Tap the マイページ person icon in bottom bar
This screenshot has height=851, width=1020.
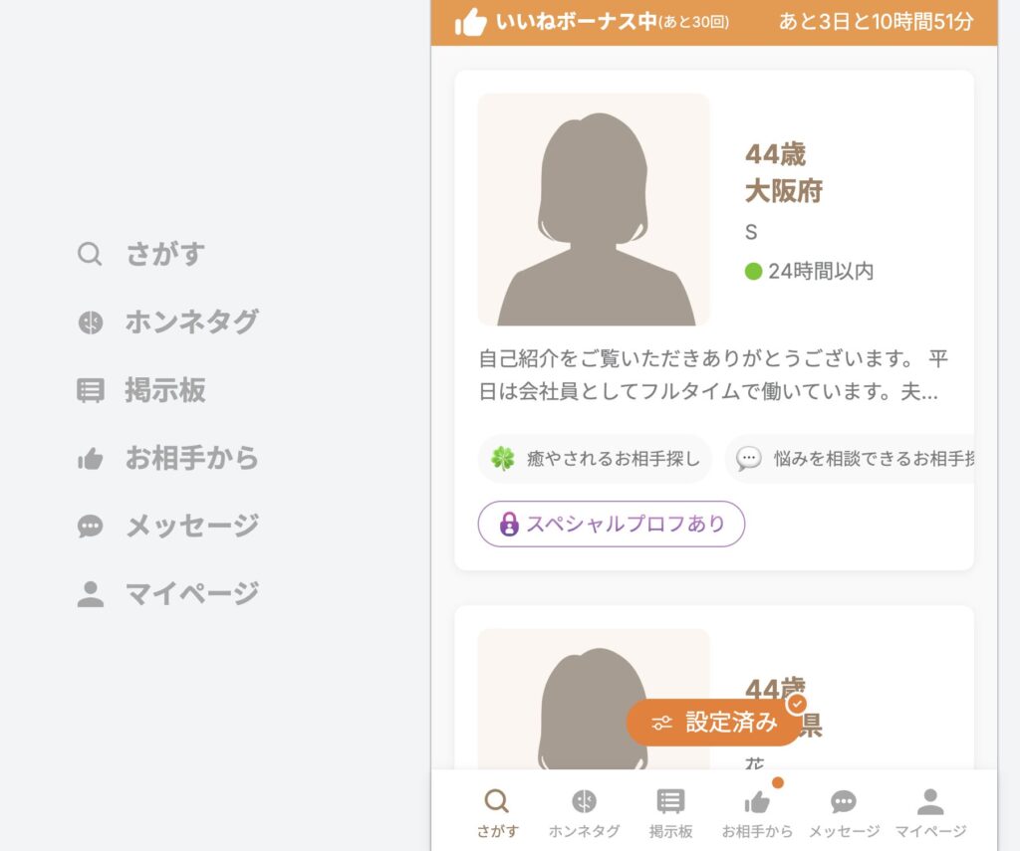[929, 799]
